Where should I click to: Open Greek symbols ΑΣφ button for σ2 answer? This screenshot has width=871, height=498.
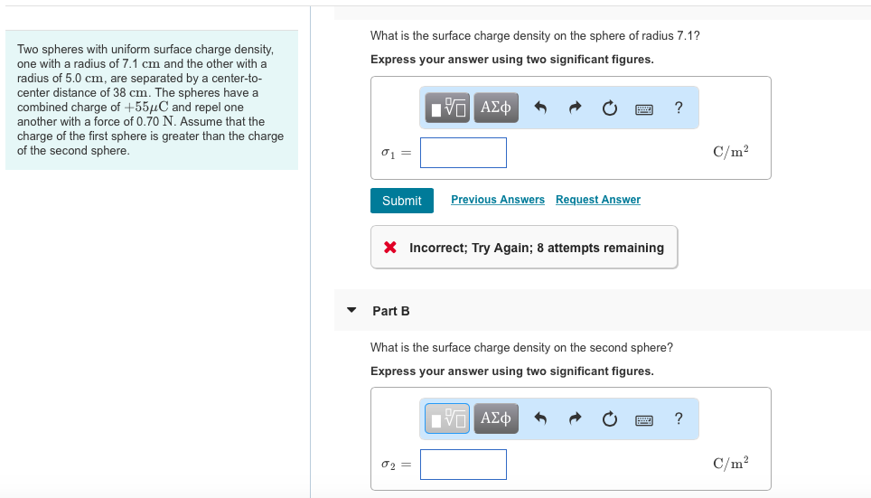pos(496,418)
